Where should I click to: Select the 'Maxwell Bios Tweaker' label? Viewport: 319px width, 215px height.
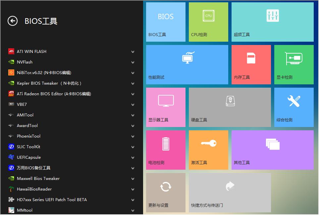38,178
